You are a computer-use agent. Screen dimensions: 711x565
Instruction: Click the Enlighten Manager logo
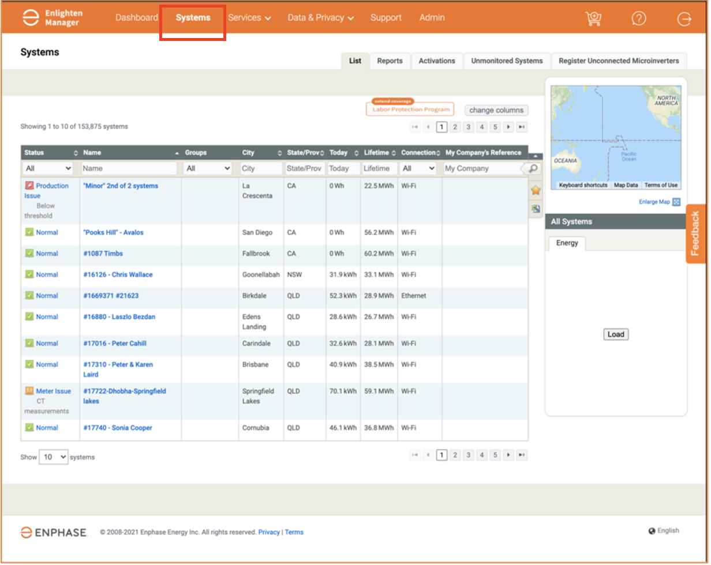click(51, 18)
